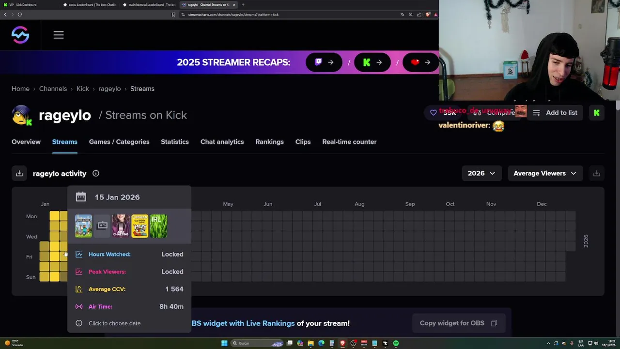Viewport: 620px width, 349px height.
Task: Reload the page with the refresh button
Action: (x=20, y=15)
